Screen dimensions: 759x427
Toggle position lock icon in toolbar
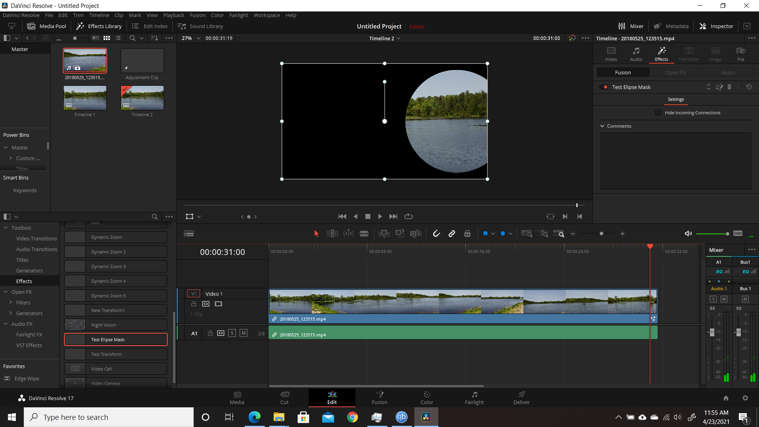pyautogui.click(x=467, y=234)
